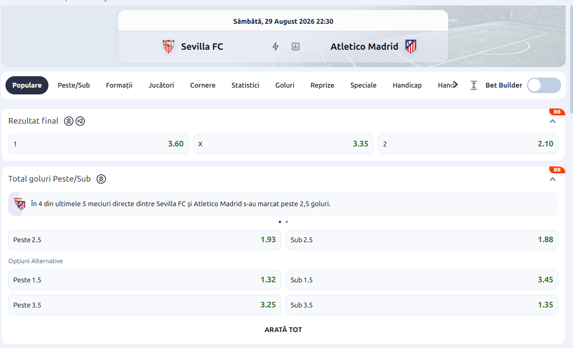Click ARATĂ TOT to show all options
Screen dimensions: 573x348
[283, 330]
